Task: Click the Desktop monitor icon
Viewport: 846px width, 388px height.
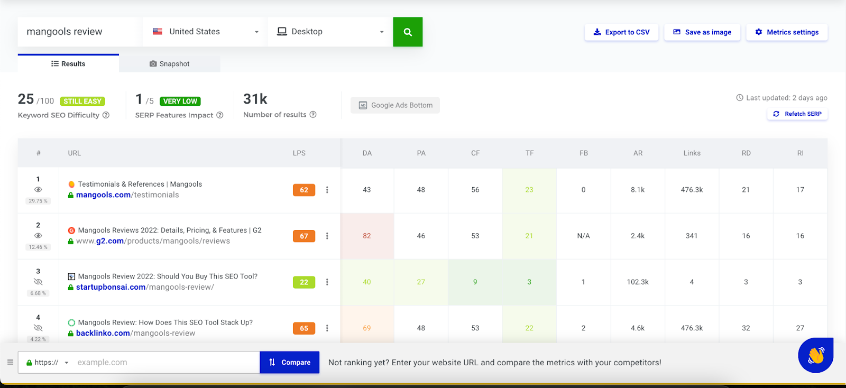Action: pos(282,32)
